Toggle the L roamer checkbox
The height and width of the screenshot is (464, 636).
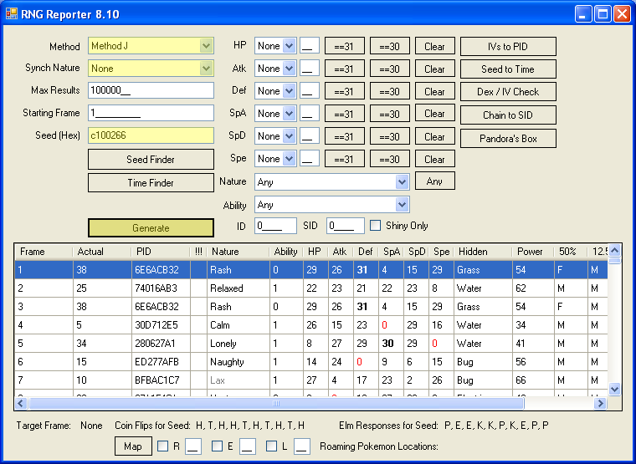pos(272,446)
